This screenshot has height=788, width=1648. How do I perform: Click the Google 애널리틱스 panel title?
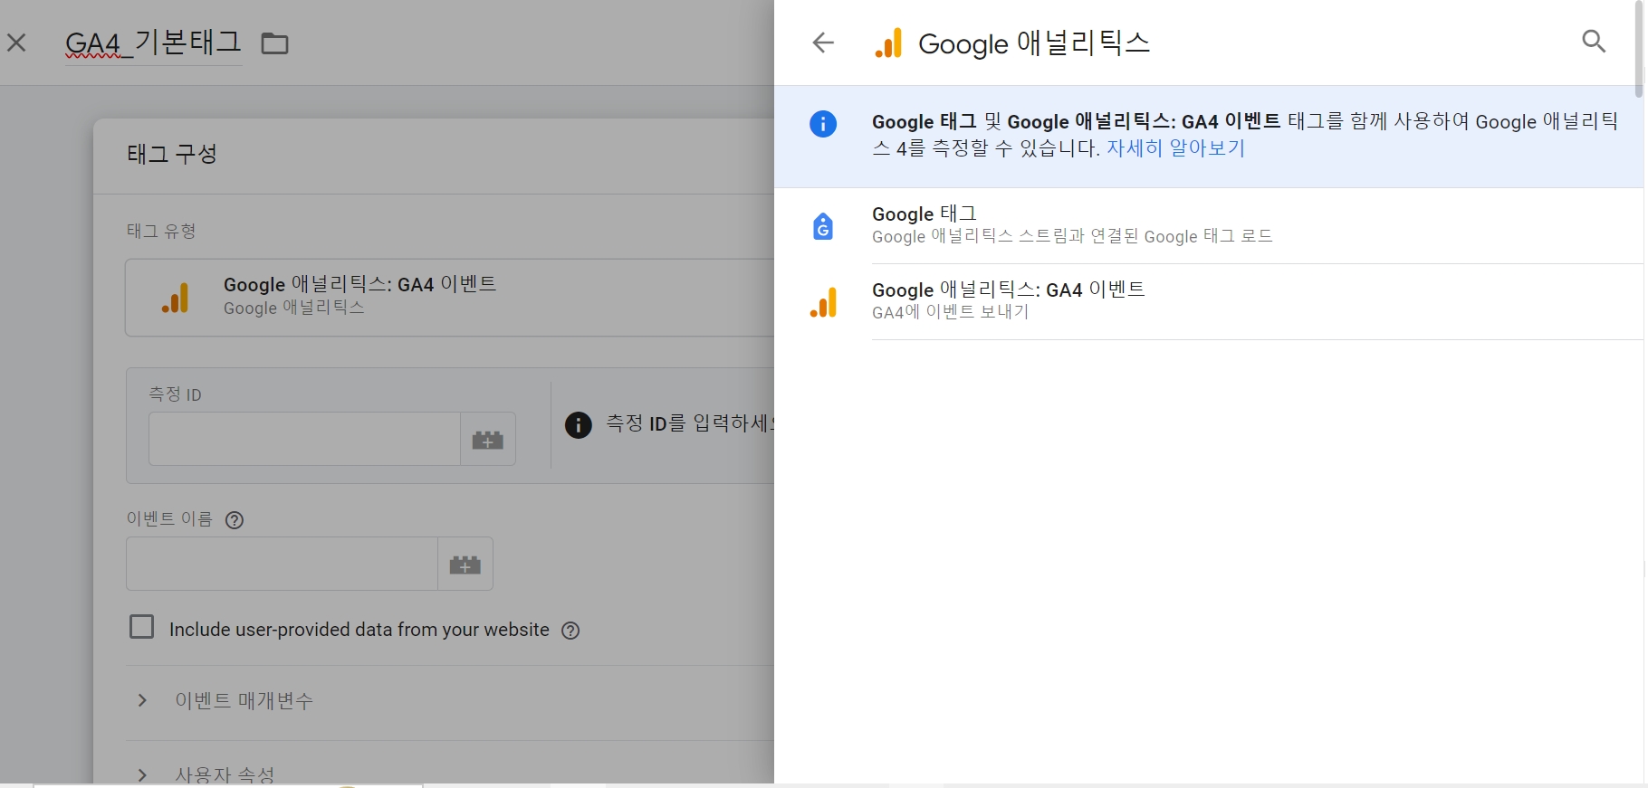click(x=1034, y=43)
